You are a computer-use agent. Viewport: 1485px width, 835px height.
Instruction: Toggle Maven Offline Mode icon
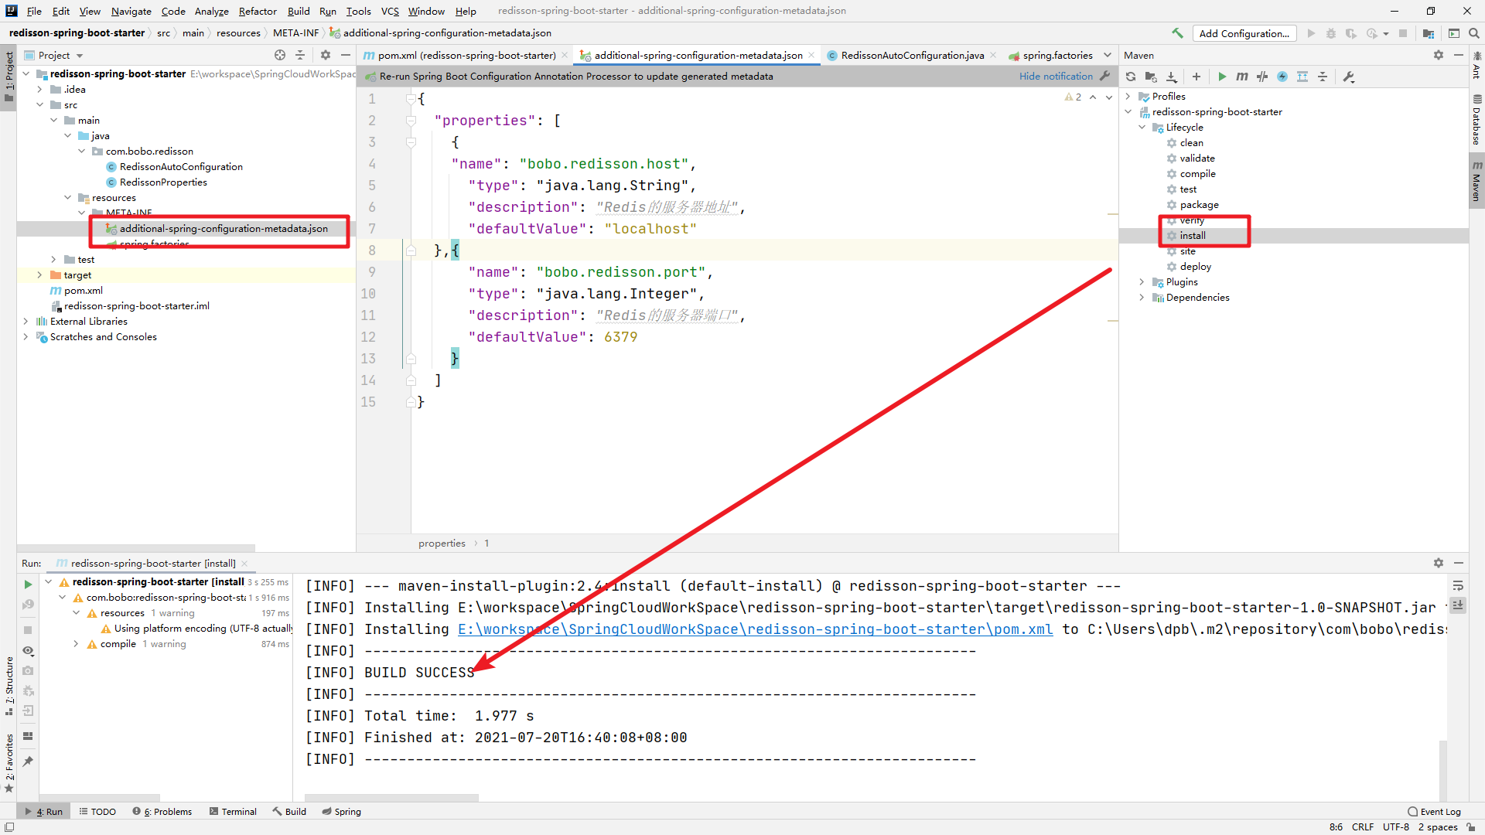(1262, 77)
